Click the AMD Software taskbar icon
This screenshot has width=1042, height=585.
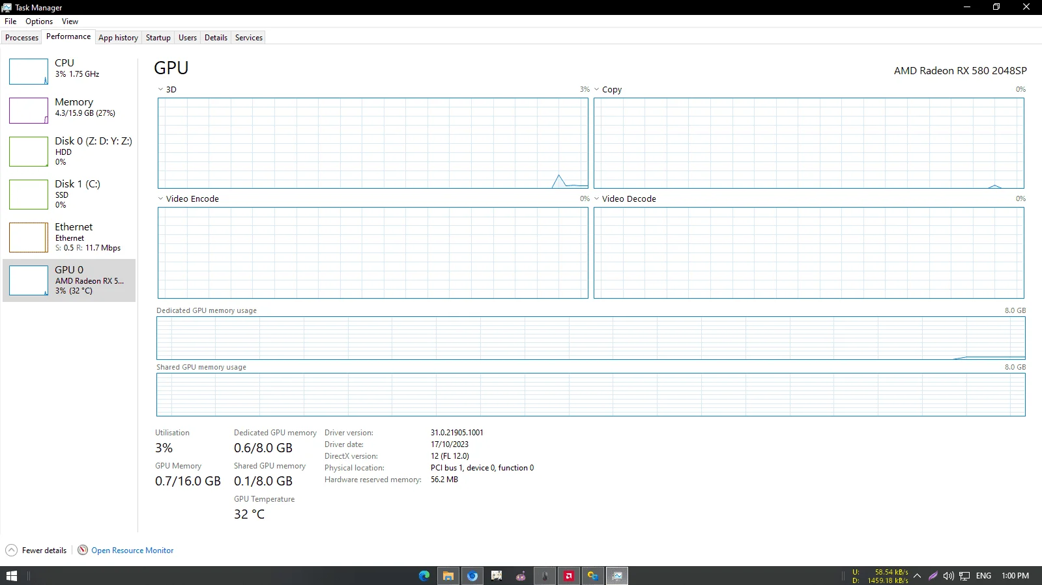point(569,576)
